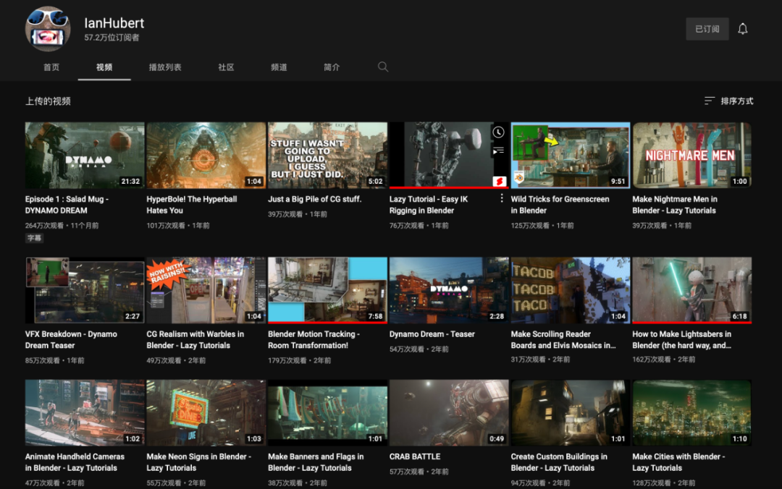
Task: Click the sort lines icon
Action: [710, 101]
